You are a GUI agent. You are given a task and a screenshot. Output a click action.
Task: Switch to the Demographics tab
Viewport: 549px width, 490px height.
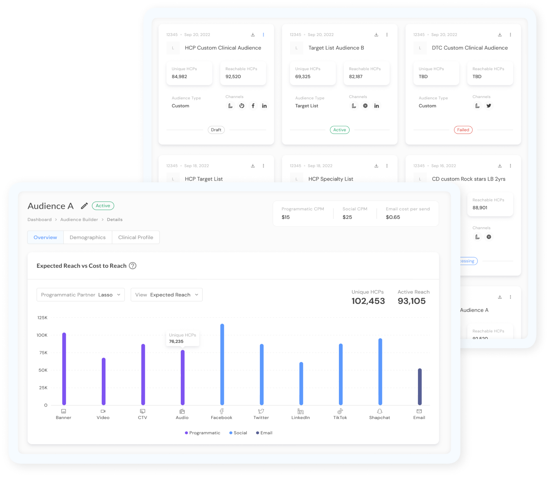(88, 237)
